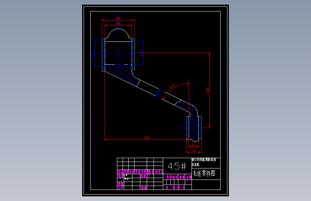Click the 比例 label in title block
Viewport: 311px width, 201px height.
tap(189, 177)
